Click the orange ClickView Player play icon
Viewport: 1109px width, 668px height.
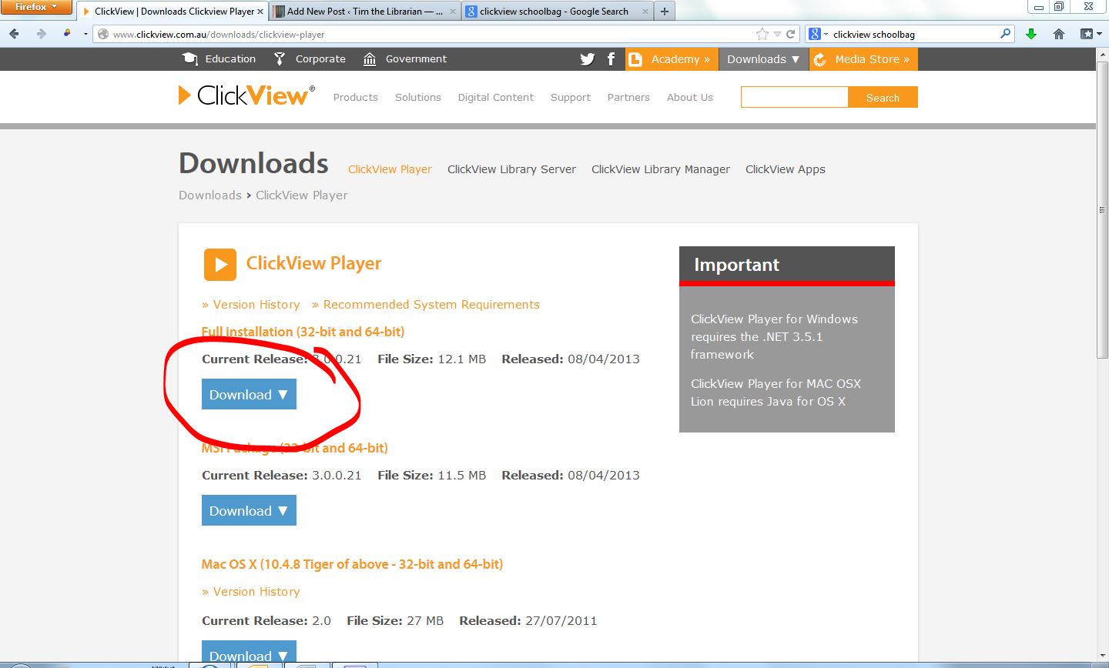pos(220,265)
